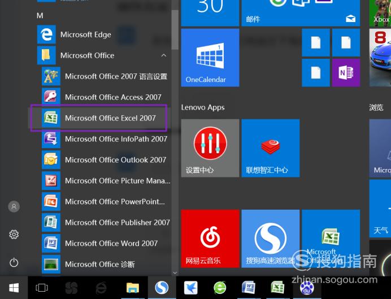The width and height of the screenshot is (391, 299).
Task: Collapse the Microsoft Office folder chevron
Action: [164, 55]
